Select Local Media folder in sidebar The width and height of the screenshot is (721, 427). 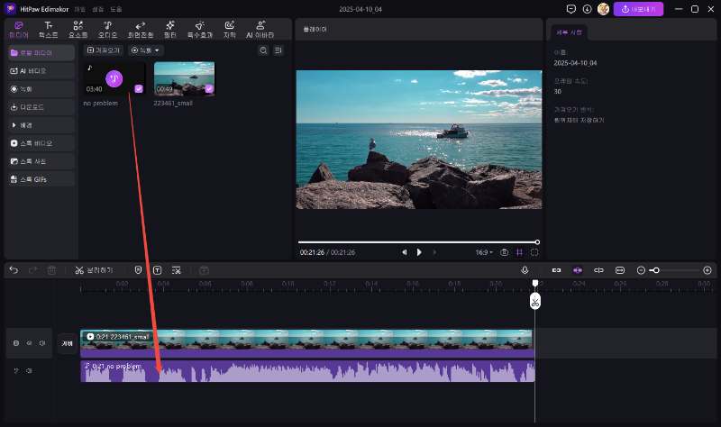pos(41,53)
